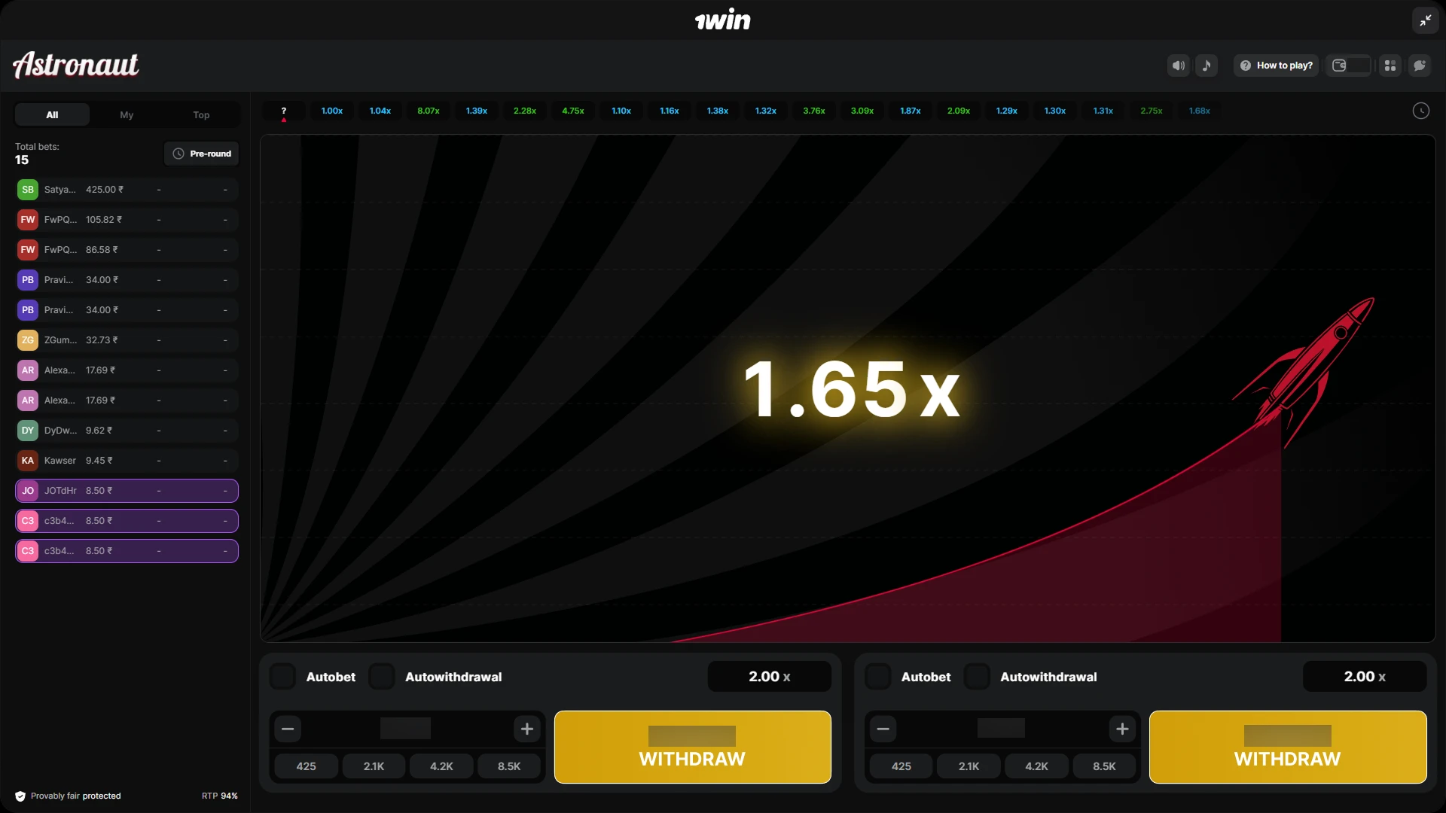Switch to the My bets tab
Image resolution: width=1446 pixels, height=813 pixels.
[x=127, y=115]
